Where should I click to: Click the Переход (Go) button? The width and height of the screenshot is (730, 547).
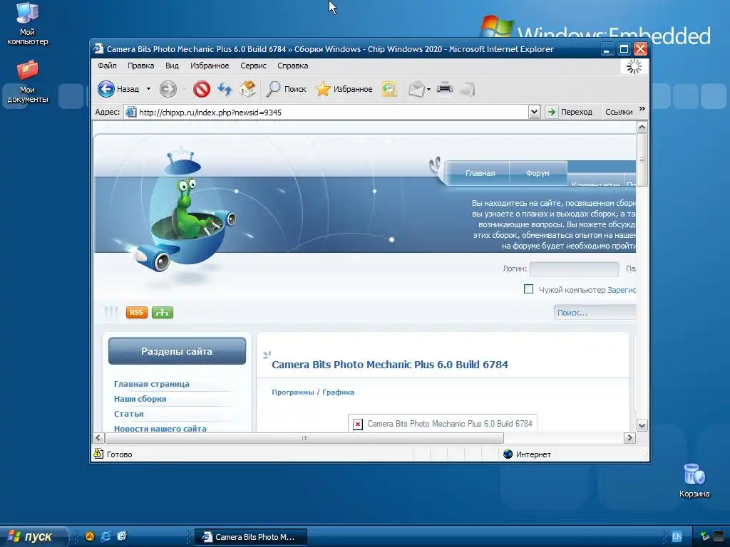point(570,112)
